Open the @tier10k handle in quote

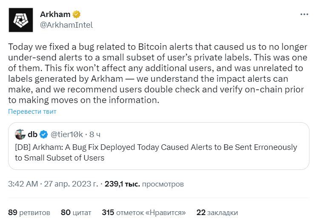click(x=67, y=134)
